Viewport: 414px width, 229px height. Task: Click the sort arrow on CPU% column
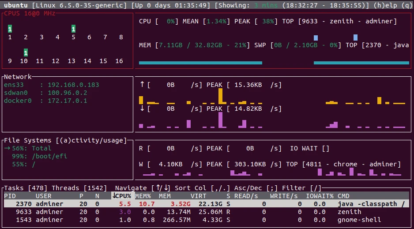pos(114,196)
